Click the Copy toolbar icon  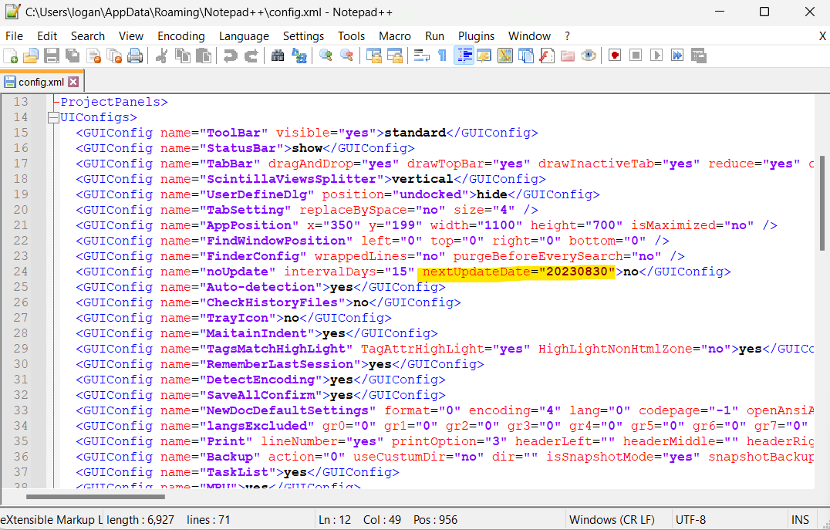[x=183, y=56]
